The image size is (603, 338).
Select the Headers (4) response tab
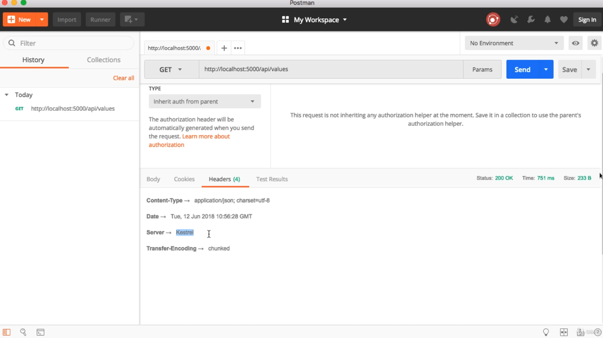pyautogui.click(x=224, y=179)
